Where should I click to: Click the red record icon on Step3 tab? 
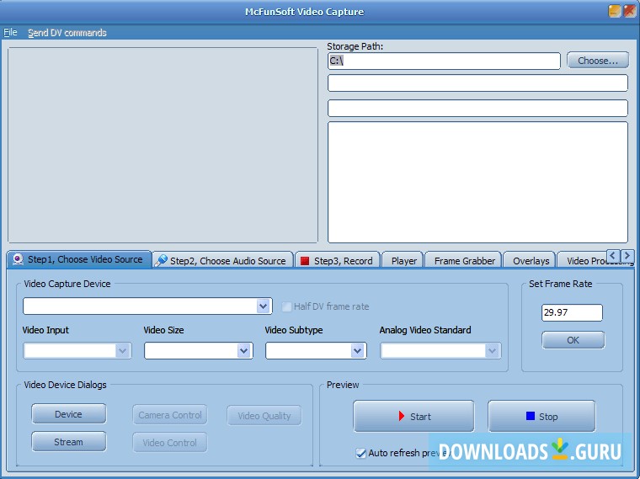pyautogui.click(x=305, y=261)
